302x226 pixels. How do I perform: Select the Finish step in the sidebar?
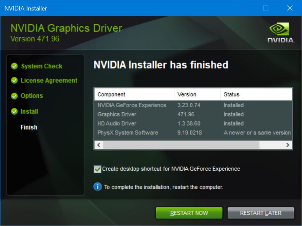pos(29,127)
